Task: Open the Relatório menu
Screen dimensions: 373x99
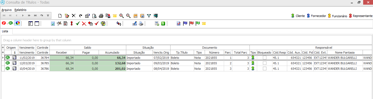Action: click(20, 10)
